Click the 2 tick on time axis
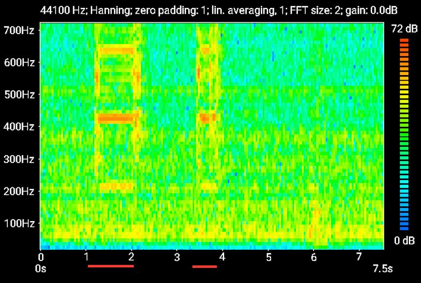Image resolution: width=421 pixels, height=283 pixels. [131, 257]
